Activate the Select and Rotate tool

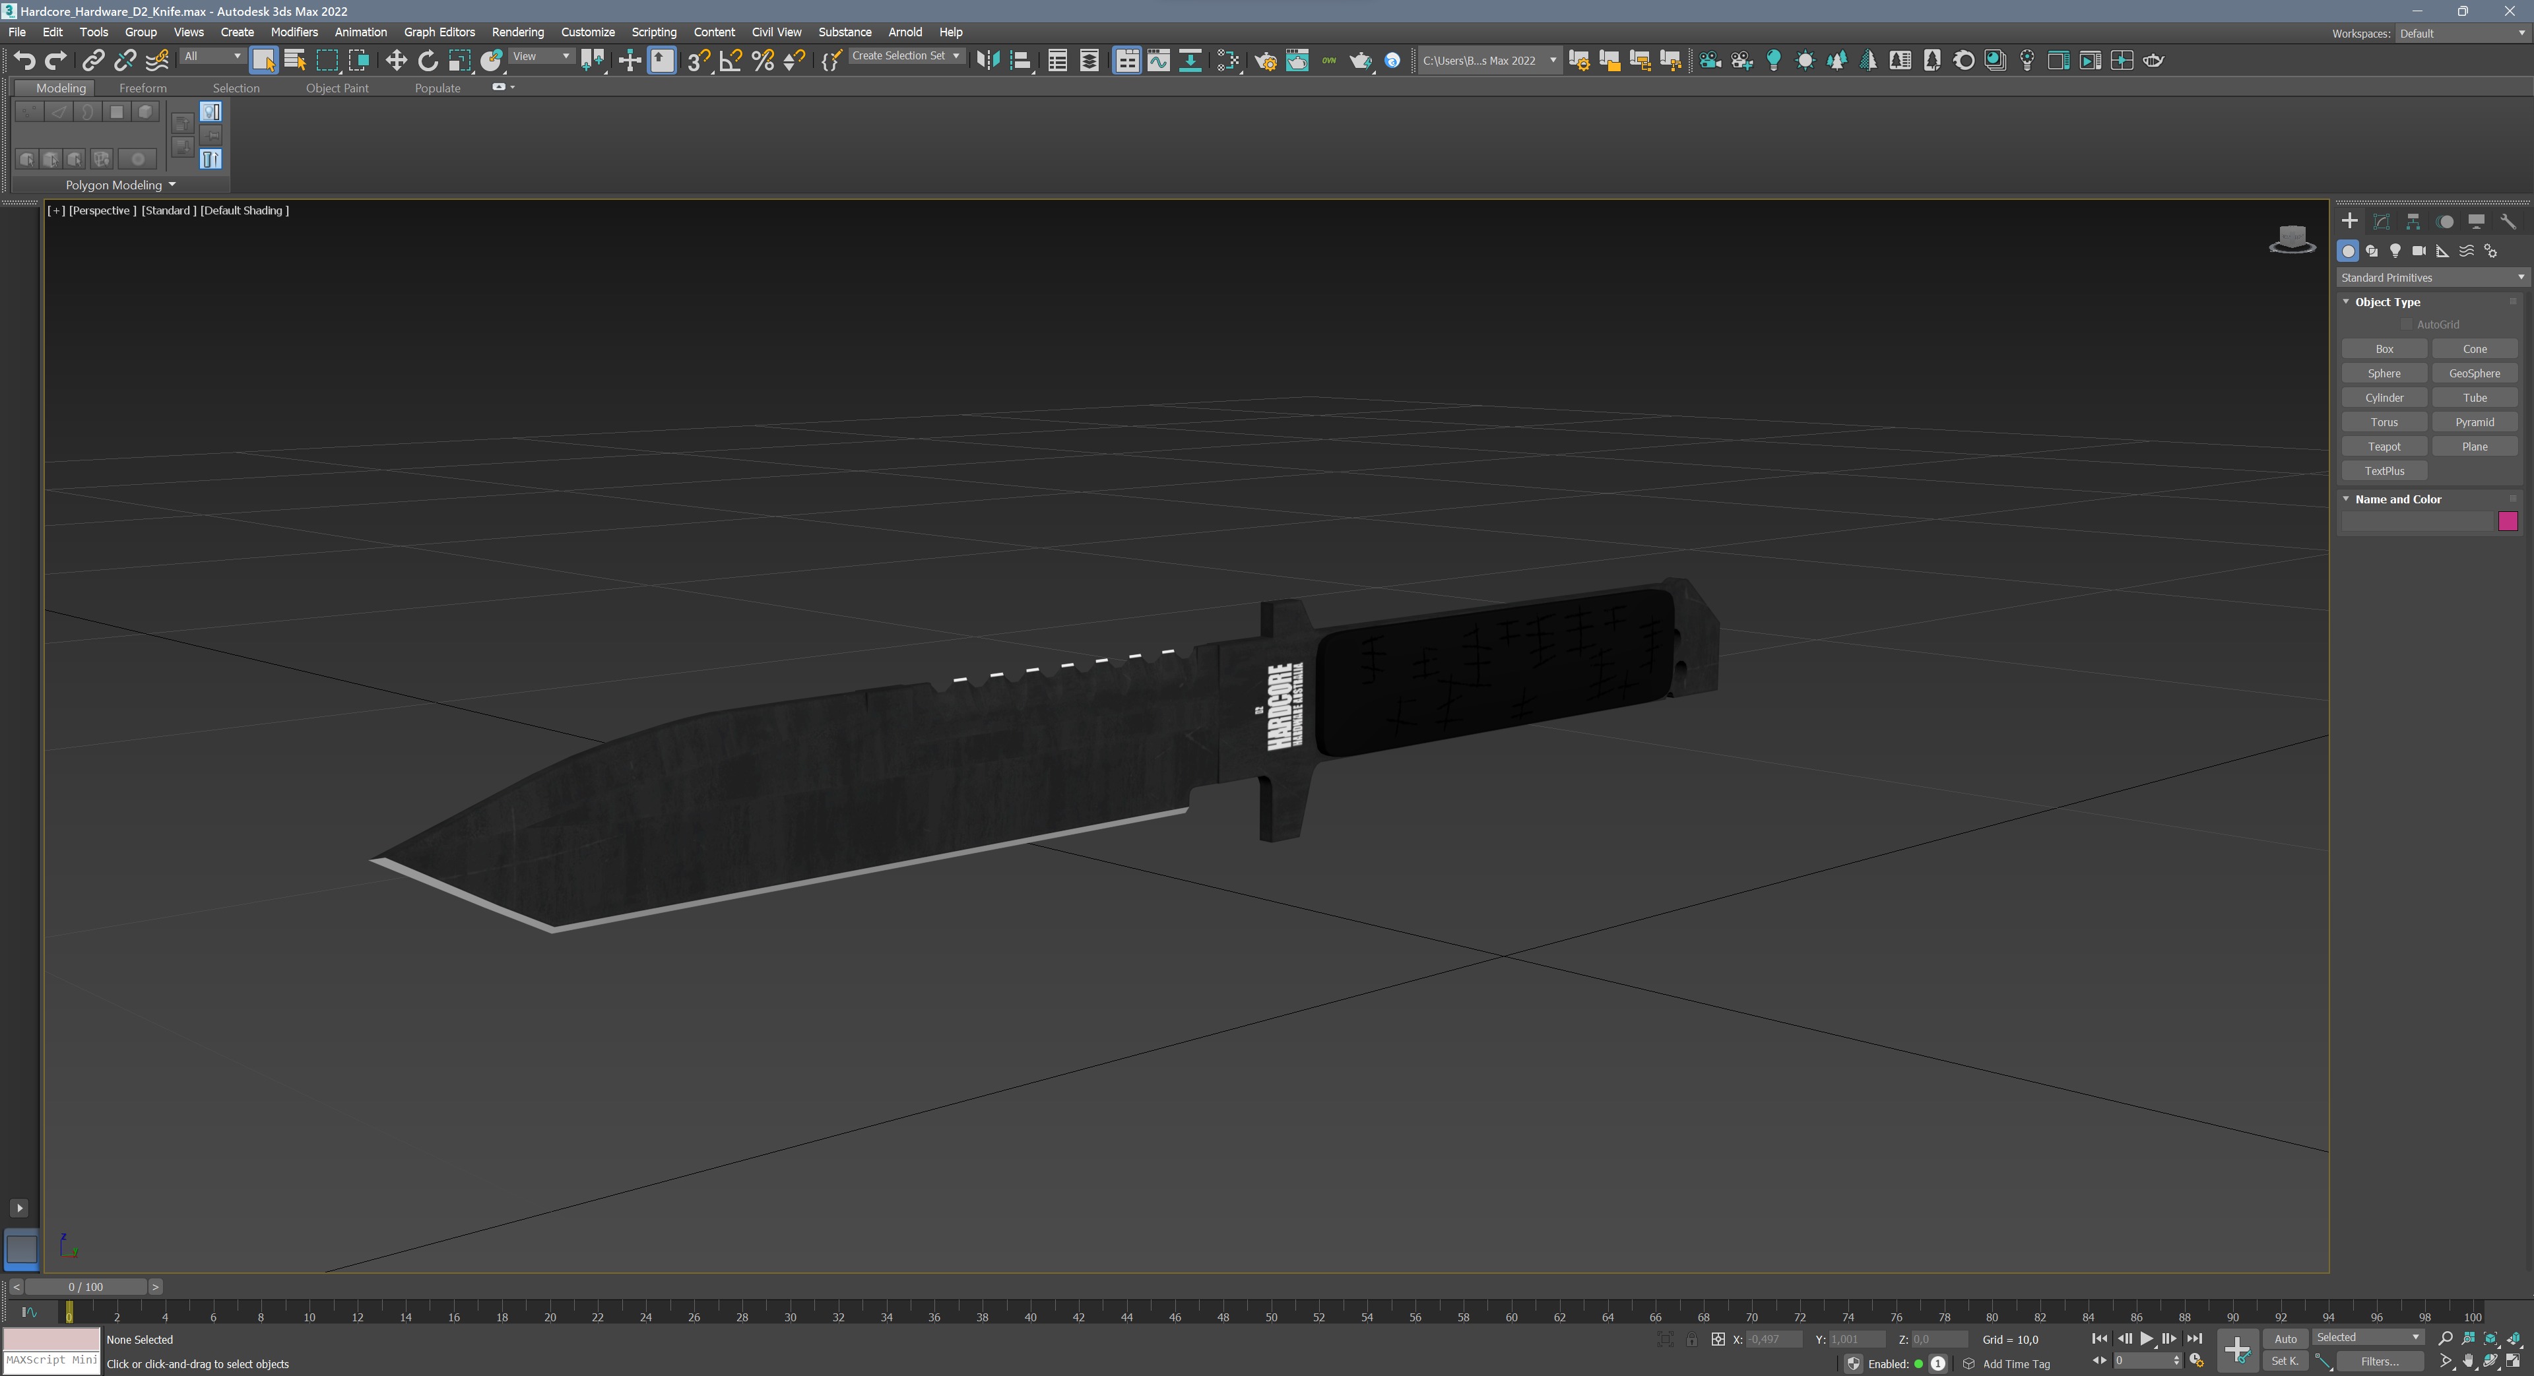[x=428, y=61]
